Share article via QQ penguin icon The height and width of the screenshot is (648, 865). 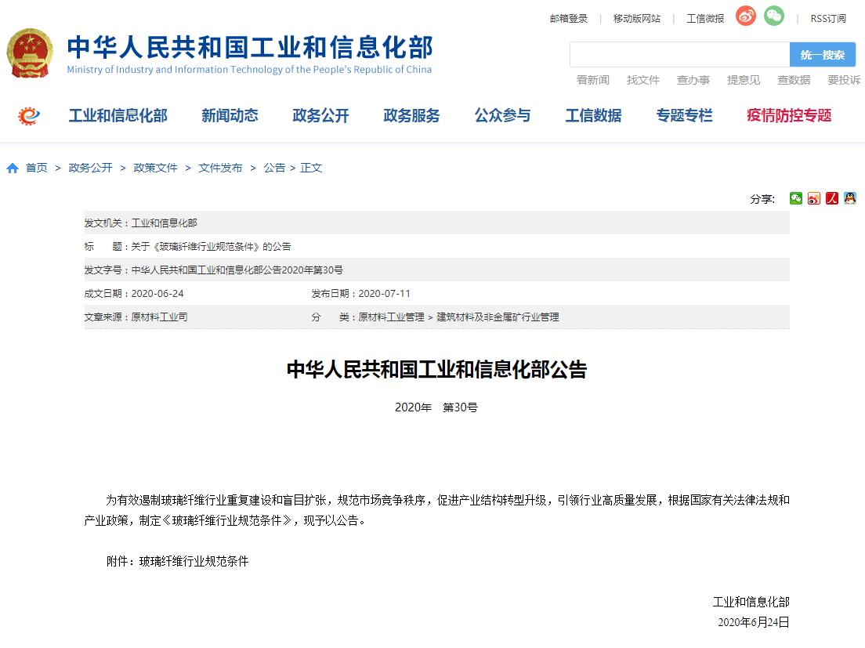[850, 198]
